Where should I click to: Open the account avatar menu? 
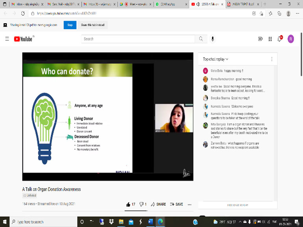pos(291,39)
